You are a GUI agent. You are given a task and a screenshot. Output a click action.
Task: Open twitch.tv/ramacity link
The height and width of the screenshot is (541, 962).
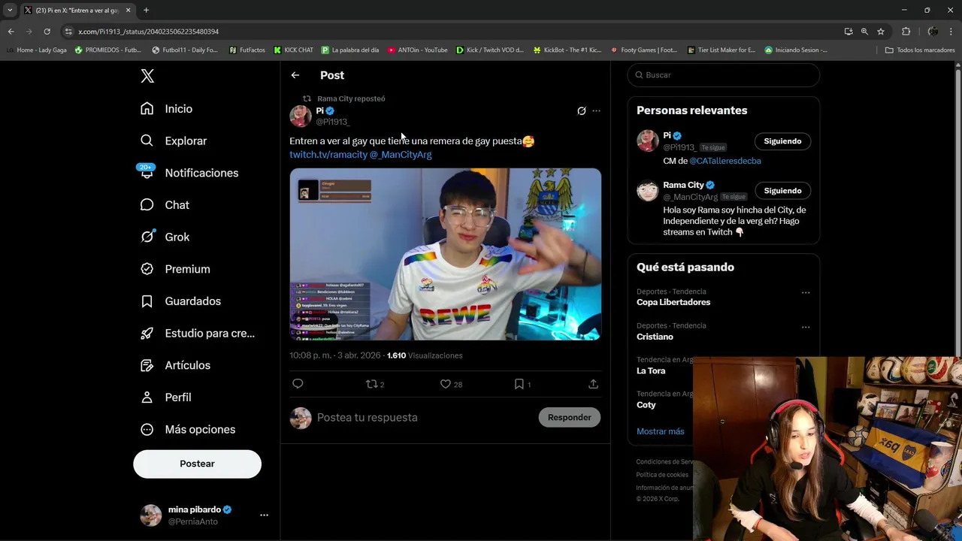[x=328, y=155]
